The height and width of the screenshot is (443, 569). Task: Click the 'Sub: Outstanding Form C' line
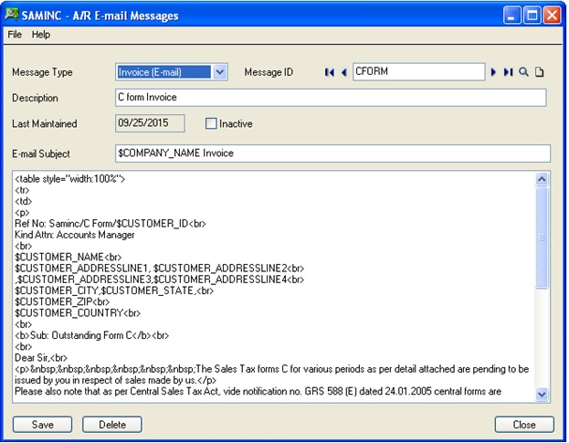(x=91, y=335)
